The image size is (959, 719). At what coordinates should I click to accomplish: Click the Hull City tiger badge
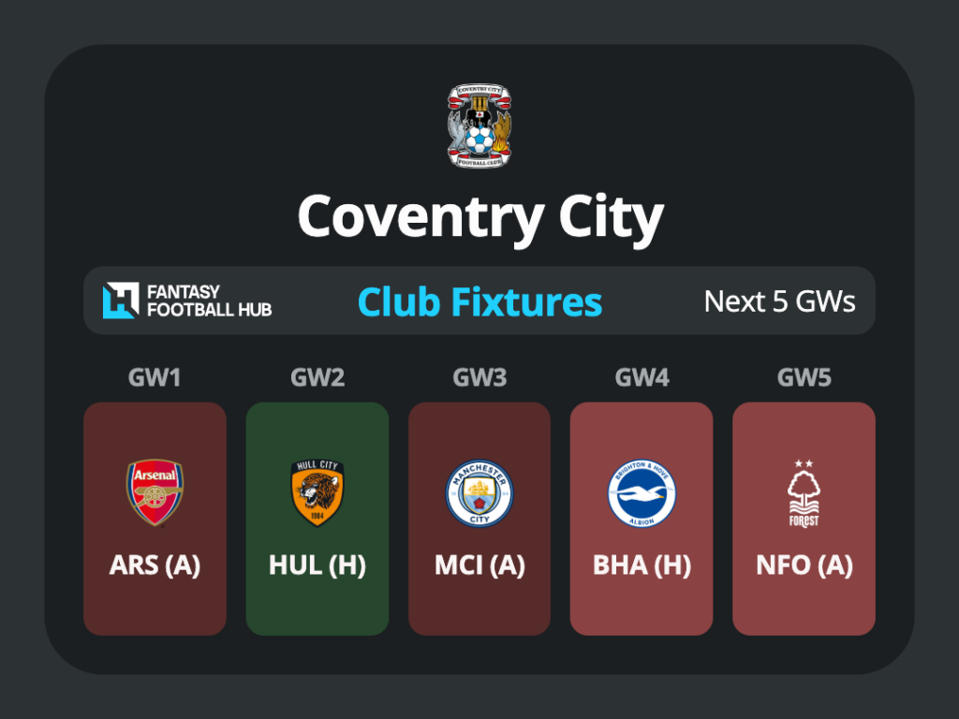click(317, 492)
